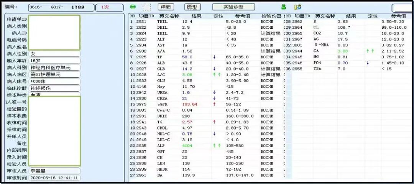Image resolution: width=414 pixels, height=184 pixels.
Task: Click the left table's 结果 column header
Action: (195, 16)
